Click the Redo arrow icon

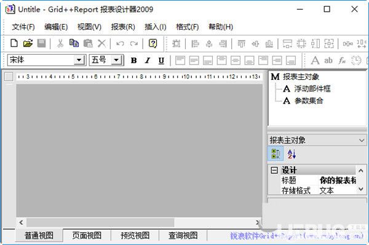point(134,44)
